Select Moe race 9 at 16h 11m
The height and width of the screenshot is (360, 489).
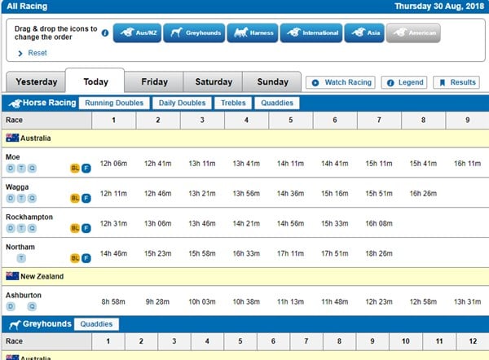(x=467, y=164)
